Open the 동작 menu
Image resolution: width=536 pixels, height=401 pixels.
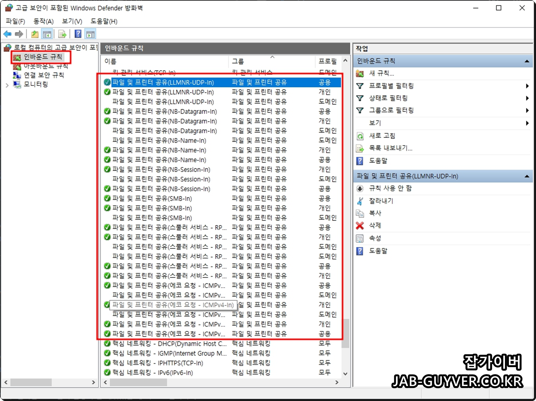pyautogui.click(x=43, y=21)
